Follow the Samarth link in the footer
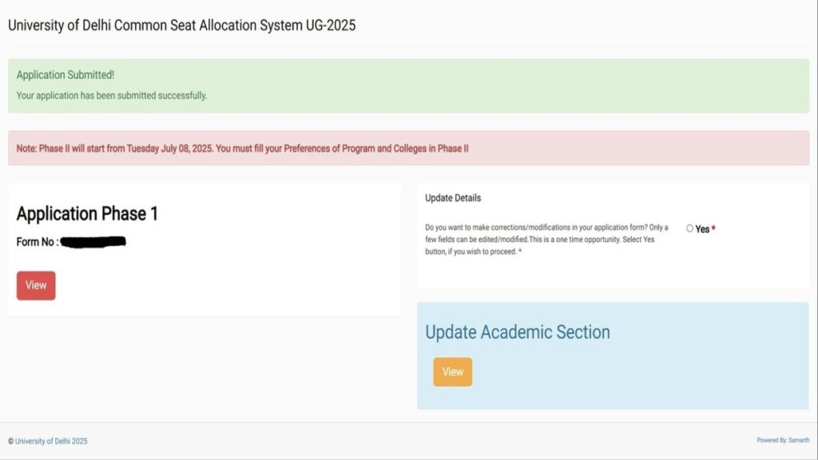 [x=799, y=440]
